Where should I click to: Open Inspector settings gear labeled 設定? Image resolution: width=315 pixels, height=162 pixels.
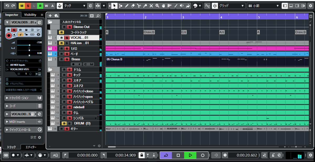click(x=39, y=137)
